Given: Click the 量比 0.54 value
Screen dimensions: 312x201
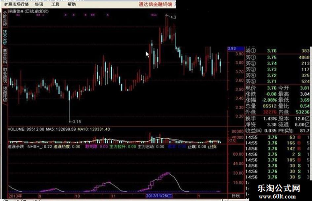Looking at the screenshot, I should (294, 106).
